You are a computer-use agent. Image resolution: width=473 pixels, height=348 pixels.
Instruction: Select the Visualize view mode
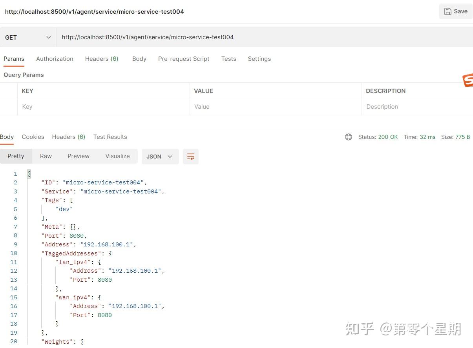117,156
